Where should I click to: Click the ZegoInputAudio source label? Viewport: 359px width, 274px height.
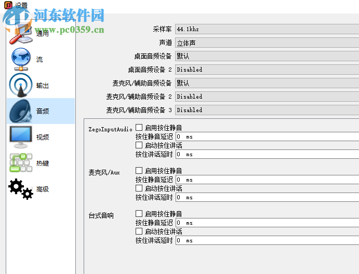(x=110, y=129)
